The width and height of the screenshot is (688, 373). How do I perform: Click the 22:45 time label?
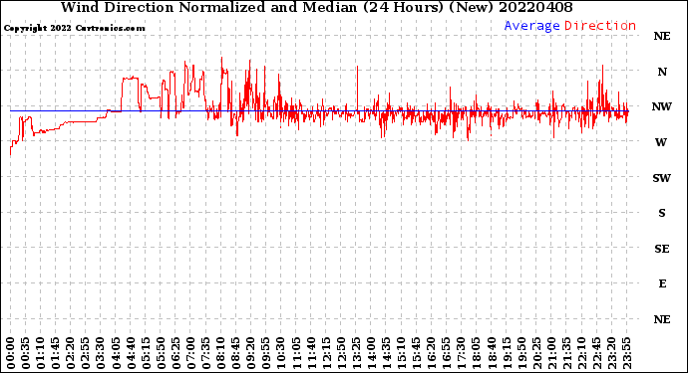click(x=596, y=353)
